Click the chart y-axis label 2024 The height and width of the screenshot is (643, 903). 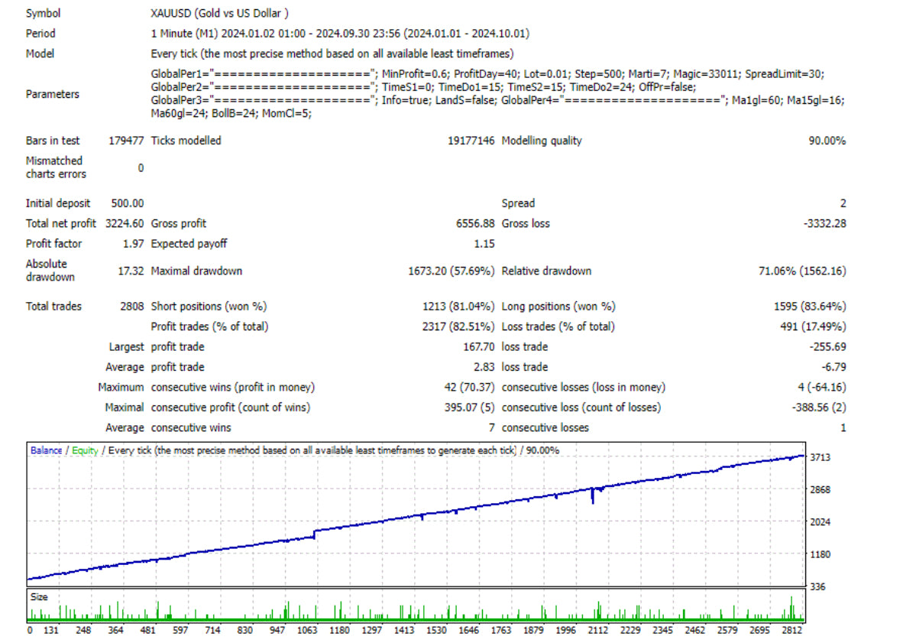click(820, 522)
